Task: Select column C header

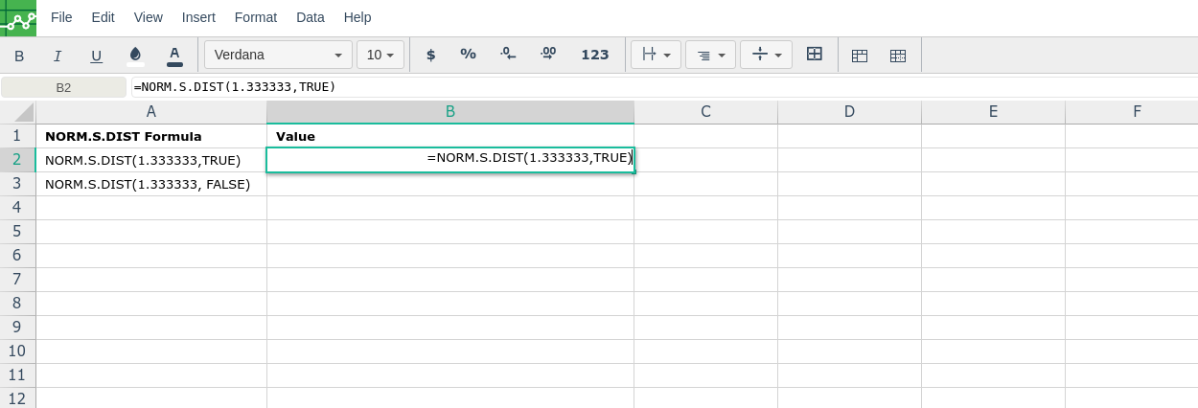Action: click(x=705, y=112)
